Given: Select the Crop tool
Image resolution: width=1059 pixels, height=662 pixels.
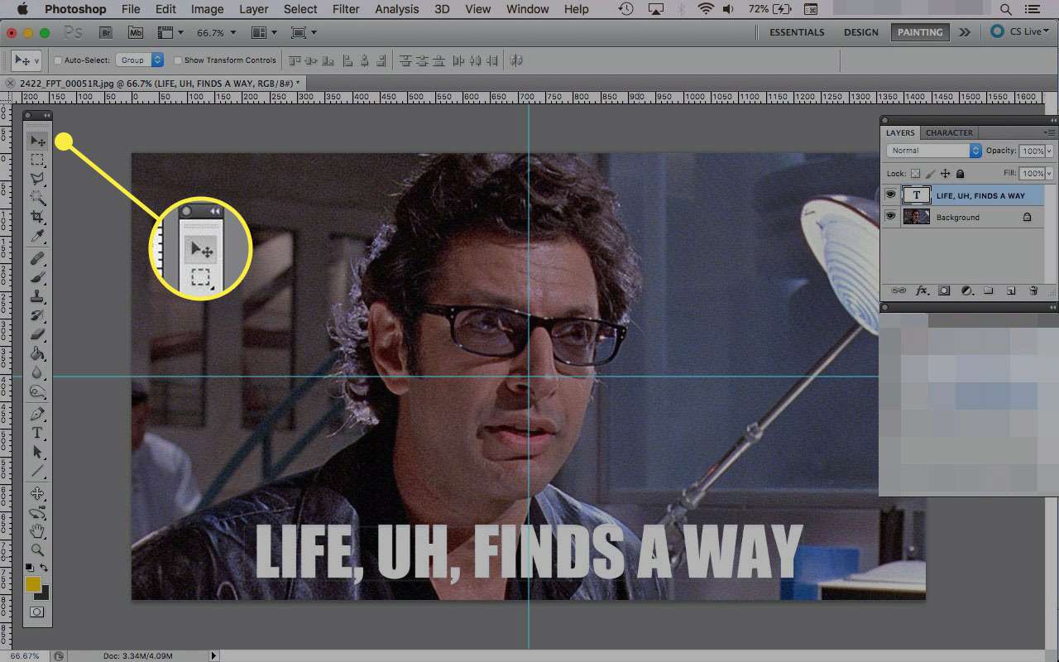Looking at the screenshot, I should click(38, 217).
